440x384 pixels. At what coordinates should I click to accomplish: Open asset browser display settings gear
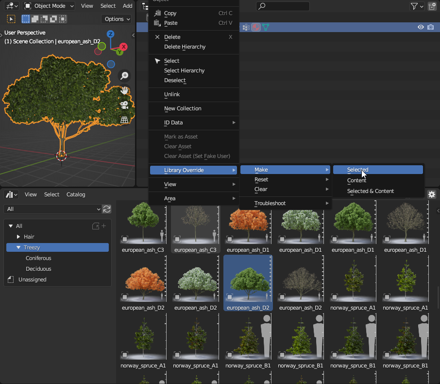coord(431,194)
